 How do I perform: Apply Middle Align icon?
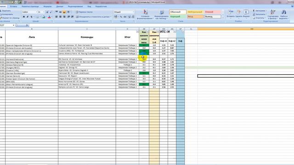60,12
